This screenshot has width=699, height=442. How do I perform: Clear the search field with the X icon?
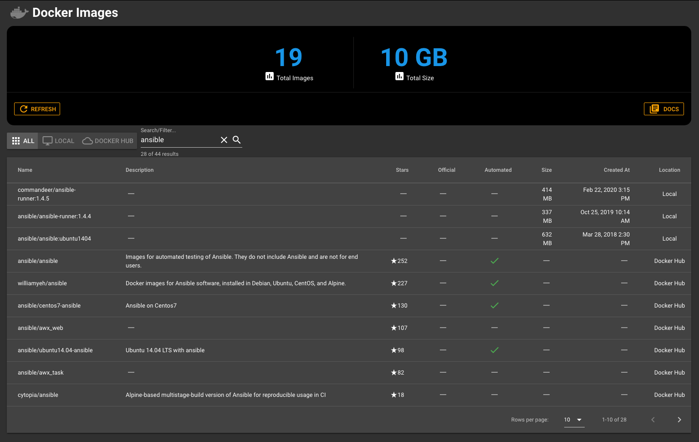point(224,140)
